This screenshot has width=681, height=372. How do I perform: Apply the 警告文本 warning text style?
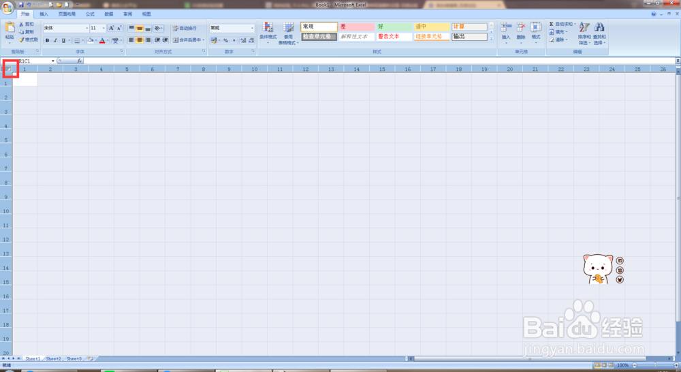394,37
